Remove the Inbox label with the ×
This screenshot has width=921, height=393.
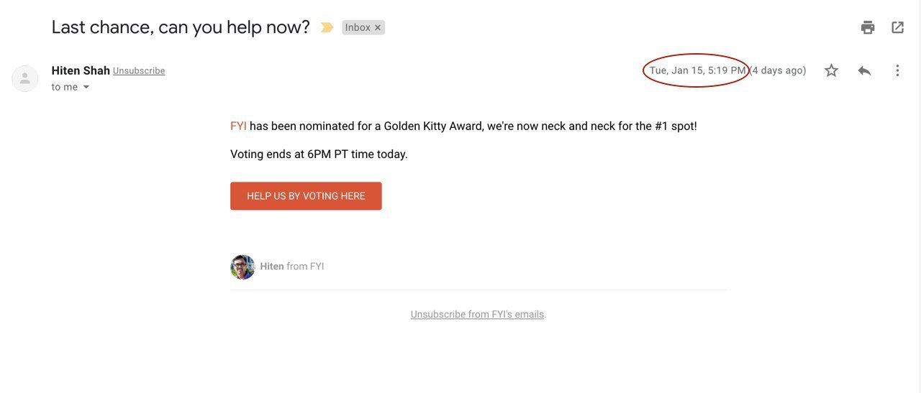[378, 28]
